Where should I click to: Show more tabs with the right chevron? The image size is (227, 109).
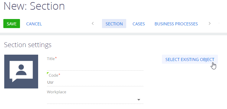(x=209, y=24)
